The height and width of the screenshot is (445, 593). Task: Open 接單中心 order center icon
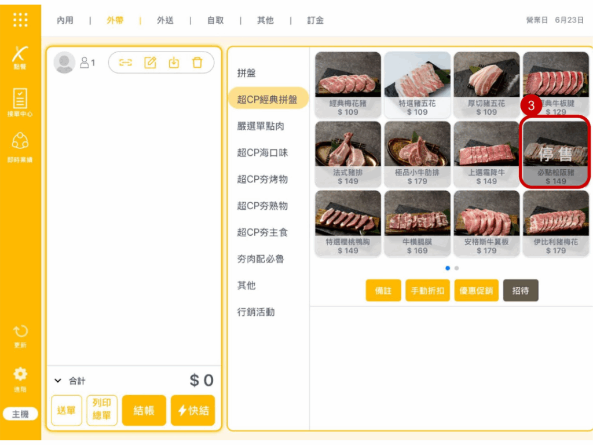pyautogui.click(x=20, y=102)
